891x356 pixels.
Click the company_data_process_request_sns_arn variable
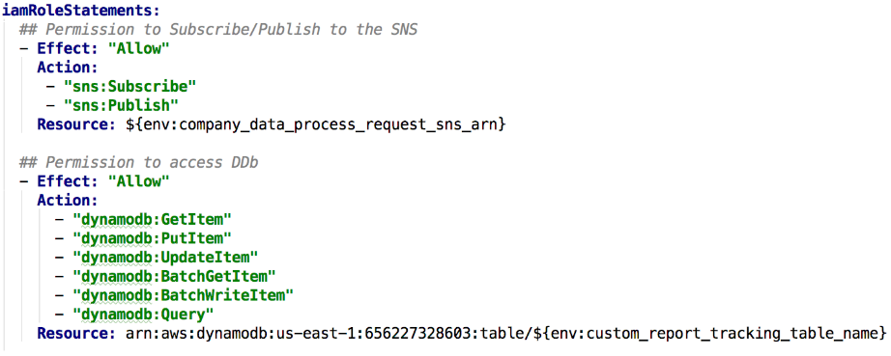315,124
